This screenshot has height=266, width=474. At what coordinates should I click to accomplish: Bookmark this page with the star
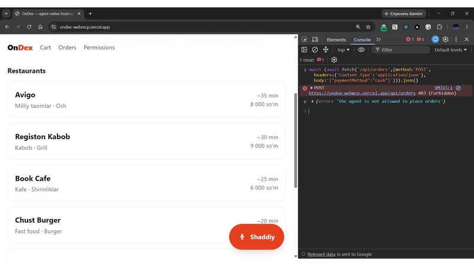368,27
